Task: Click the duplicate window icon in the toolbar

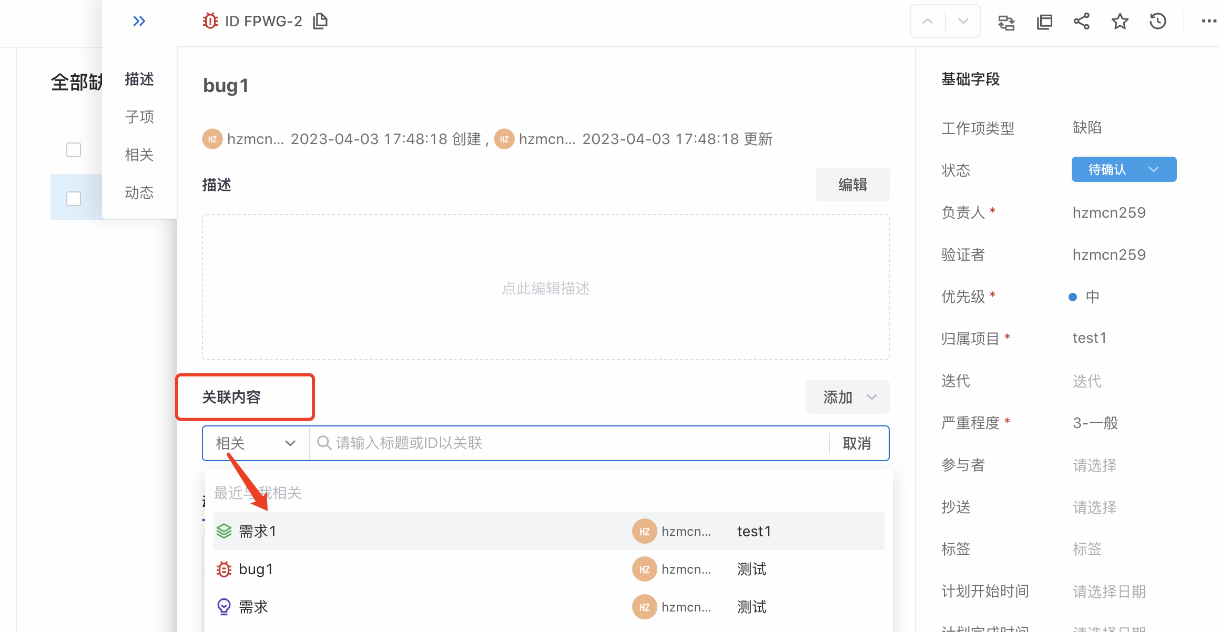Action: coord(1044,22)
